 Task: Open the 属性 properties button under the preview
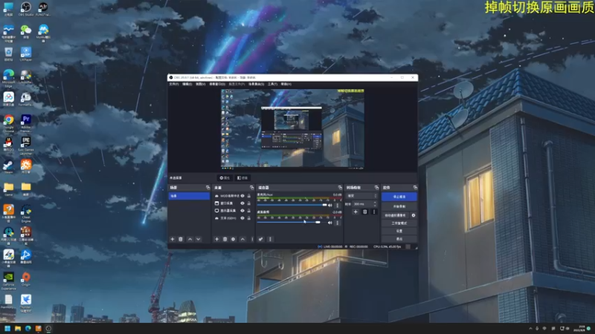225,177
